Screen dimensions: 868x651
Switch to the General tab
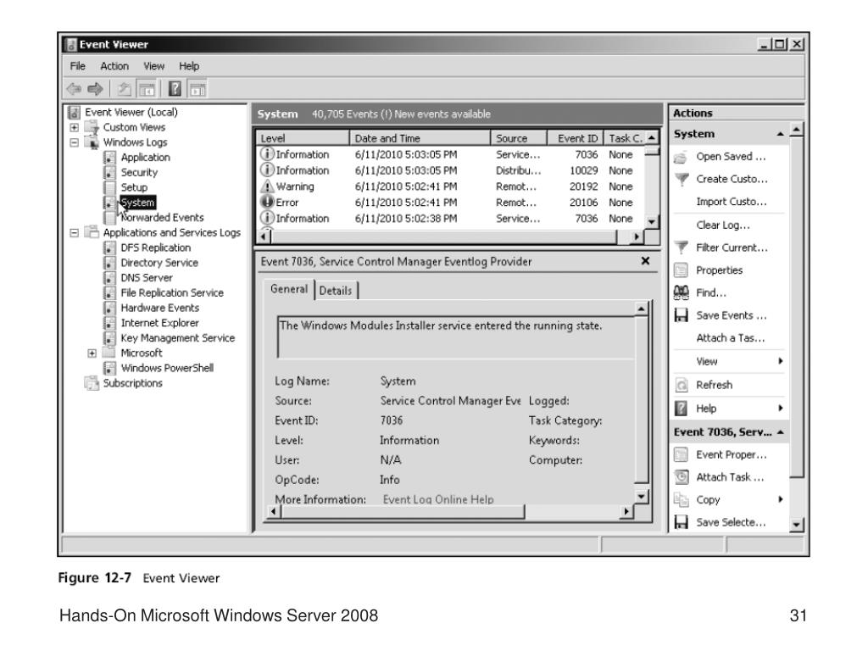pyautogui.click(x=289, y=289)
